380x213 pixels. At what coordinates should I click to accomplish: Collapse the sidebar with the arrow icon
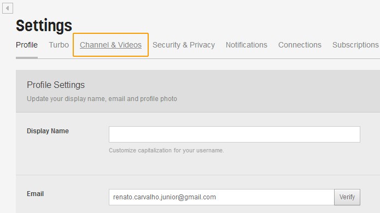tap(8, 8)
